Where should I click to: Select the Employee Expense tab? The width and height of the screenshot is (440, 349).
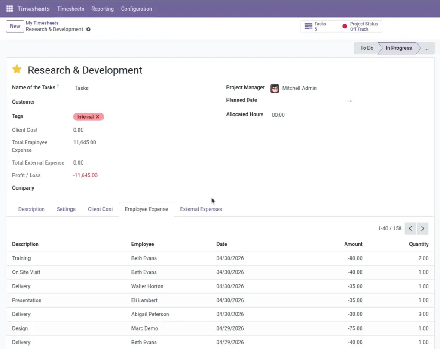[x=147, y=209]
